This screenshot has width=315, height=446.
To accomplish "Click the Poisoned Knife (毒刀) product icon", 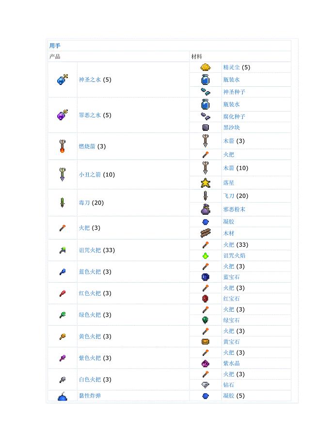I will pyautogui.click(x=62, y=203).
